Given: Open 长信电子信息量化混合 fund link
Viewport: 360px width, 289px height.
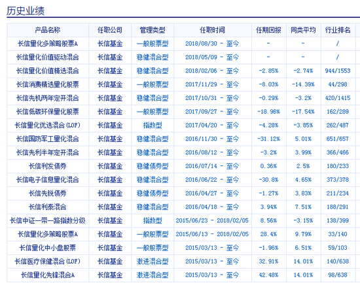Looking at the screenshot, I should 48,180.
